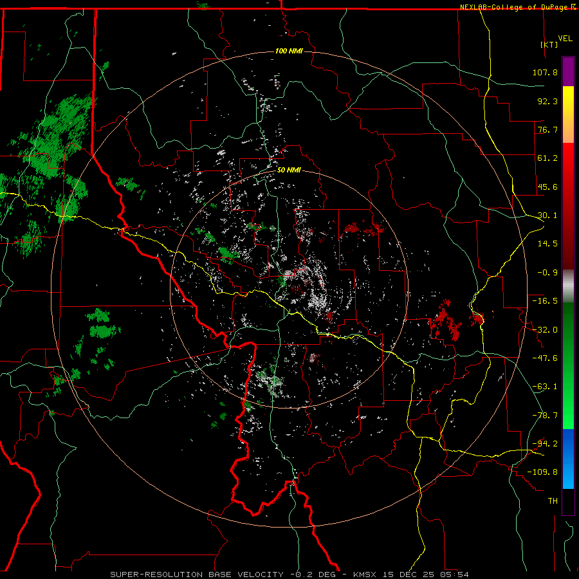Select the VEL legend title
The width and height of the screenshot is (579, 579).
565,39
